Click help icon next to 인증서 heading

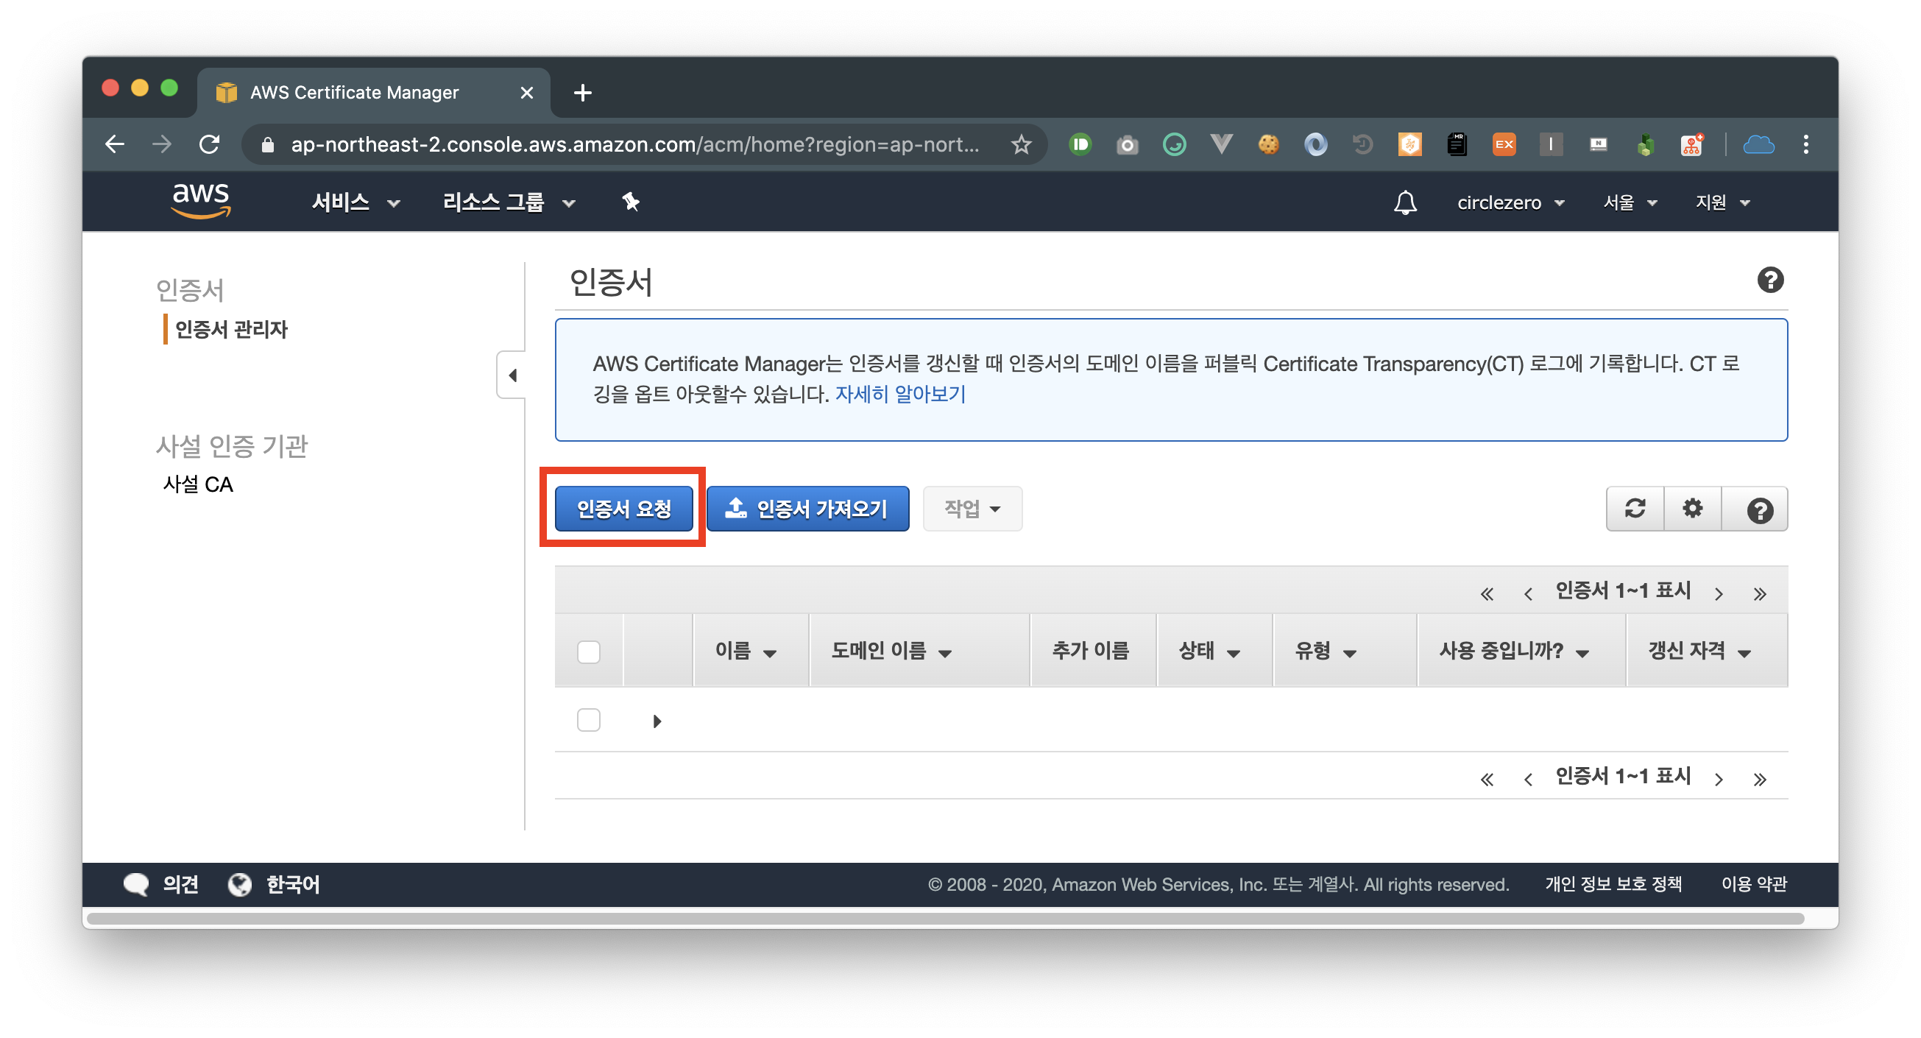tap(1770, 280)
